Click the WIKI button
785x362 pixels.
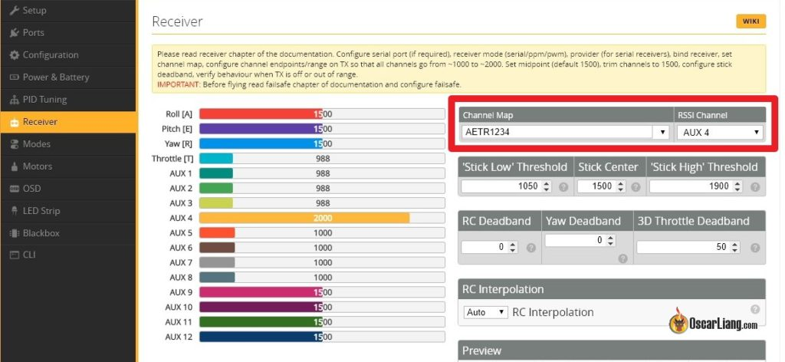coord(751,21)
